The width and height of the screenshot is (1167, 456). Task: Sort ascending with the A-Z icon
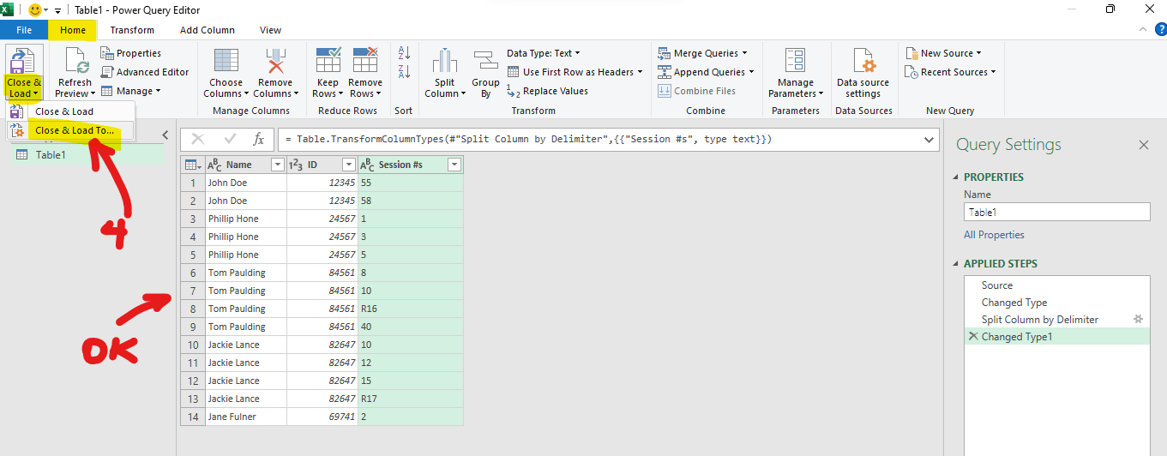[x=405, y=53]
